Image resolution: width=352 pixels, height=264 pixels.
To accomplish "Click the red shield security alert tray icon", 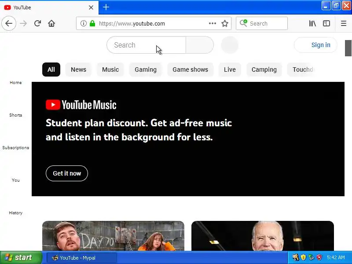I will [319, 257].
